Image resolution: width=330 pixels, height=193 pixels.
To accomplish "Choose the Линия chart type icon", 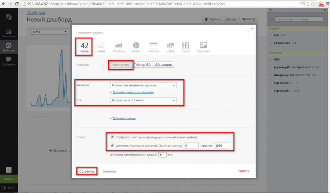I will tap(101, 46).
